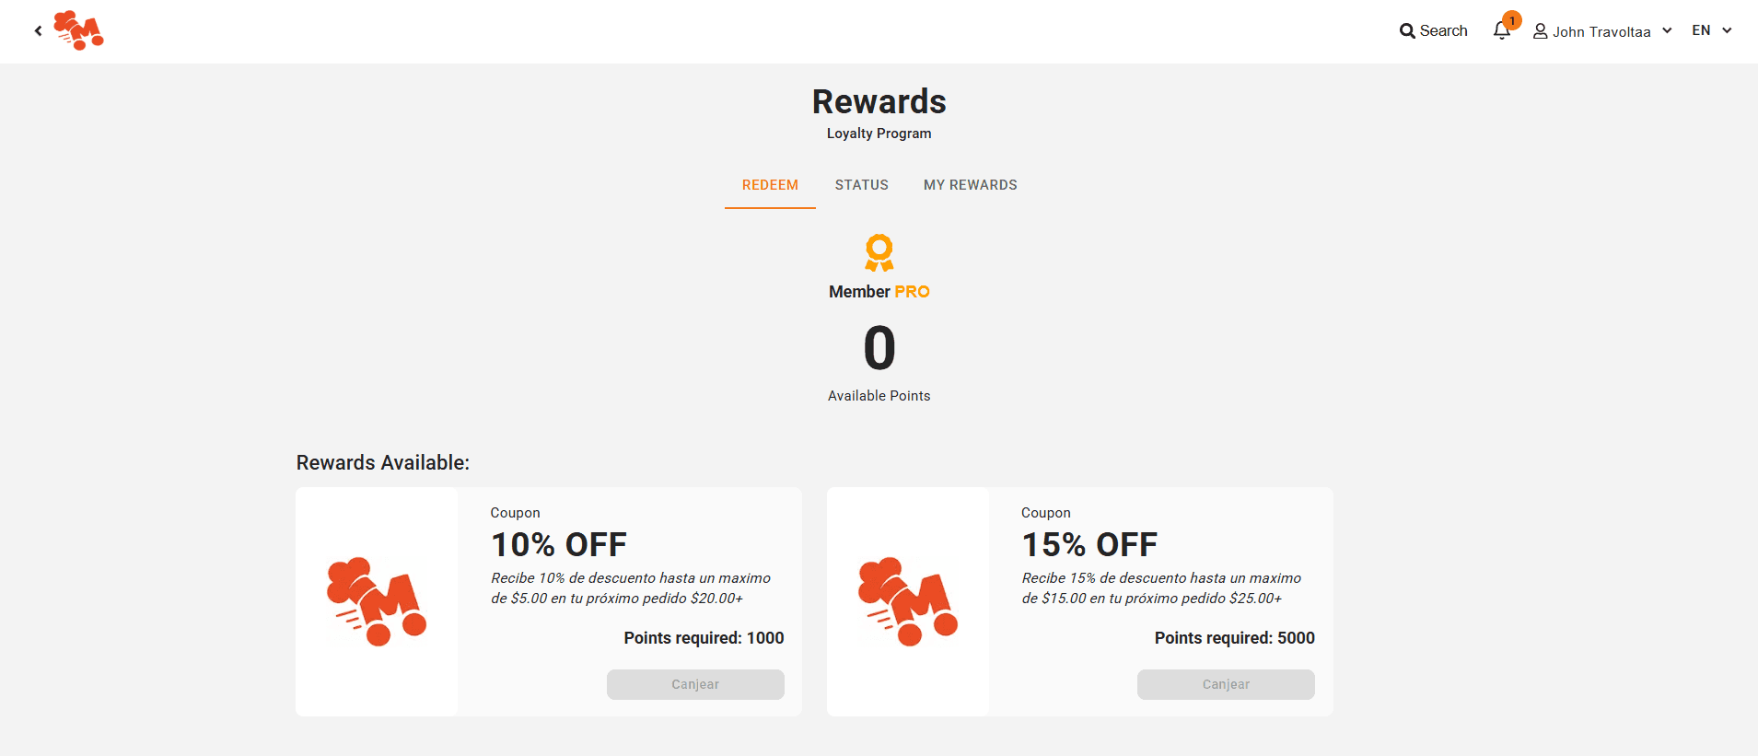The height and width of the screenshot is (756, 1758).
Task: Select the Member PRO medal badge
Action: (x=879, y=254)
